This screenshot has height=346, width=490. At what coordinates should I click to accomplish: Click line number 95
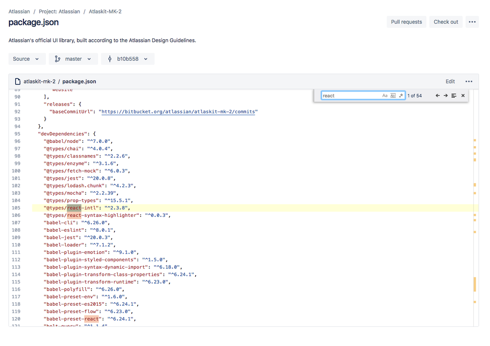point(17,134)
